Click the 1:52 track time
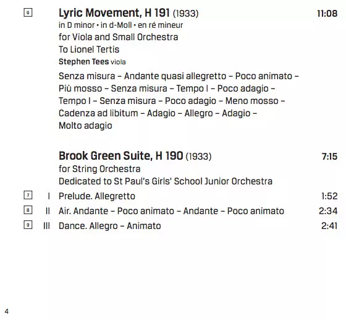Viewport: 346px width, 320px height. 329,196
